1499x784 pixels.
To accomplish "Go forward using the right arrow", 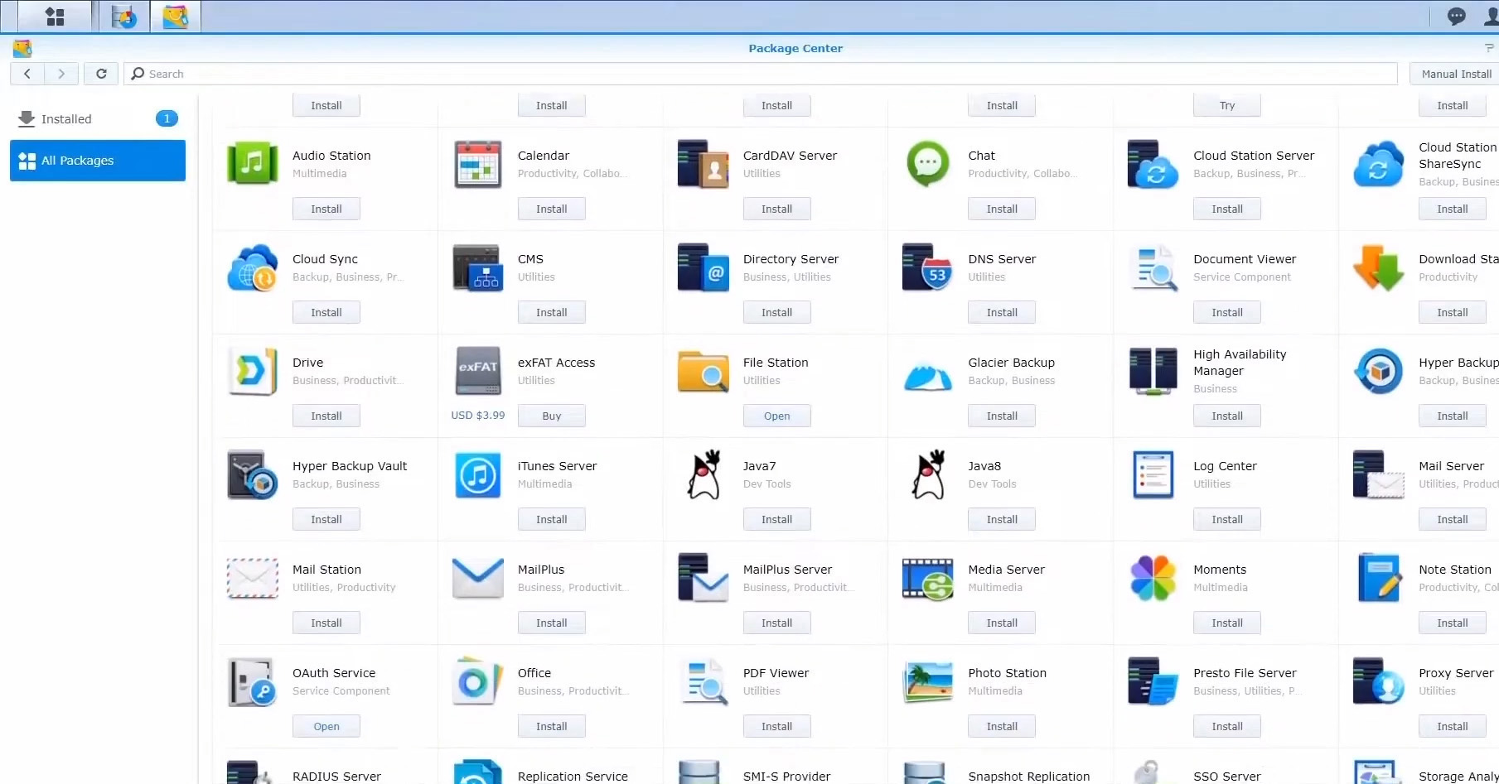I will (61, 74).
